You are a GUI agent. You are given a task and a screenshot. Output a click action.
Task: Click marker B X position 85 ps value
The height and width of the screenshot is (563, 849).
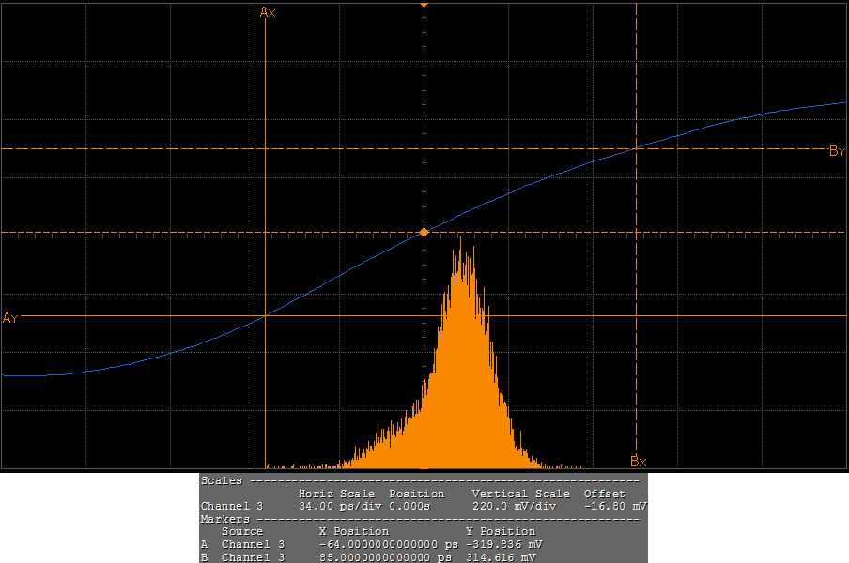[387, 557]
